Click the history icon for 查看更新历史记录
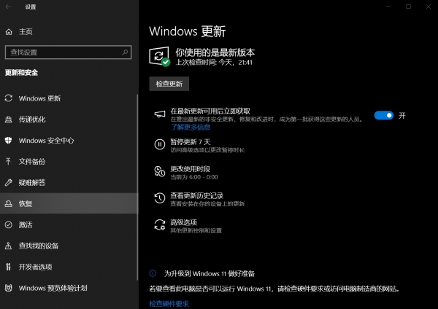This screenshot has width=438, height=309. click(160, 198)
